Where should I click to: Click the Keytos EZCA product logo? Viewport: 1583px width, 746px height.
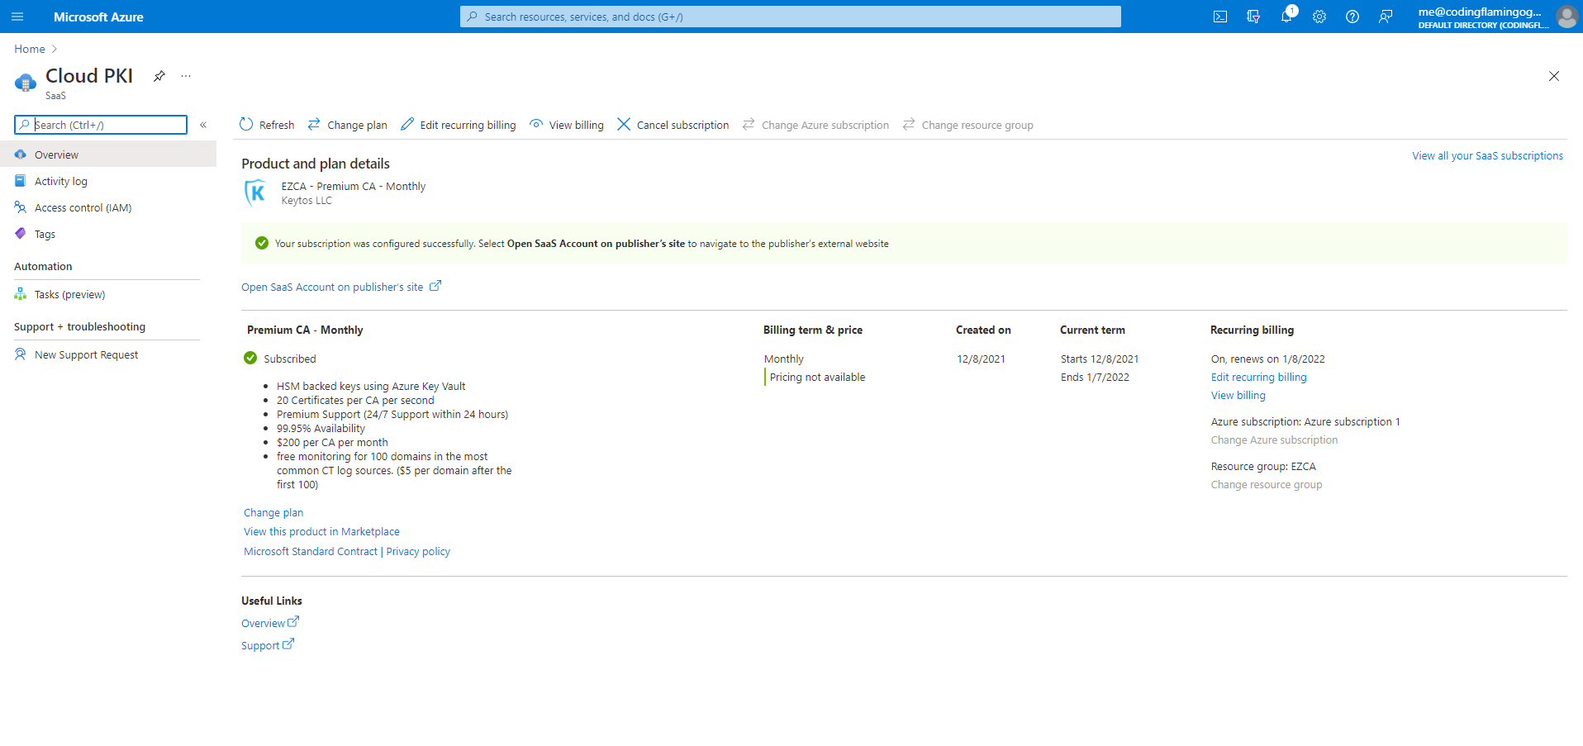256,193
